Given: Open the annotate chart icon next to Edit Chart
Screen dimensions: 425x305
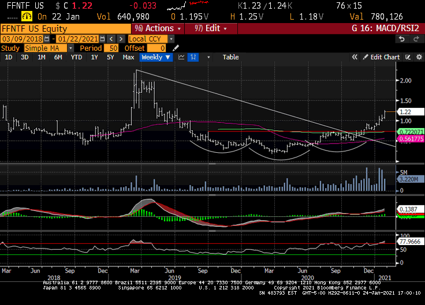Looking at the screenshot, I should tap(408, 57).
